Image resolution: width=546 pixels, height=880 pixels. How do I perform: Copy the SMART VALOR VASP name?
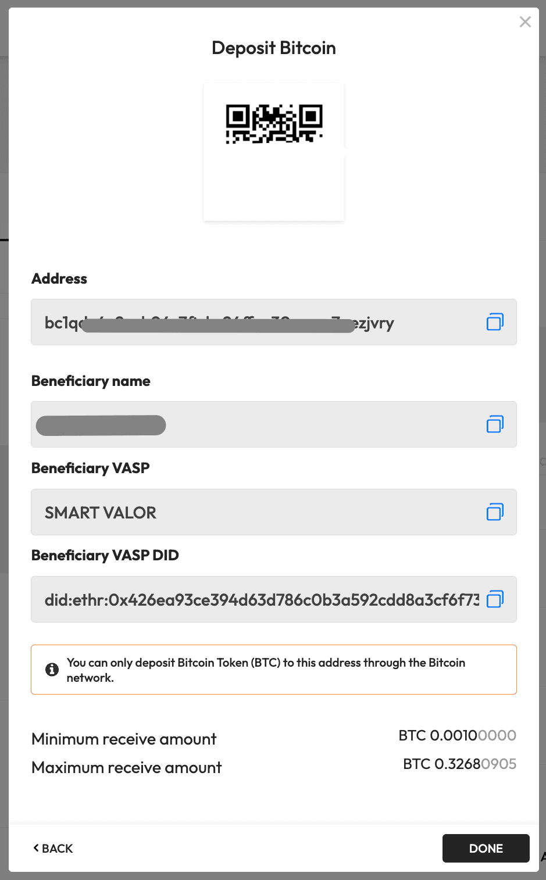click(495, 512)
